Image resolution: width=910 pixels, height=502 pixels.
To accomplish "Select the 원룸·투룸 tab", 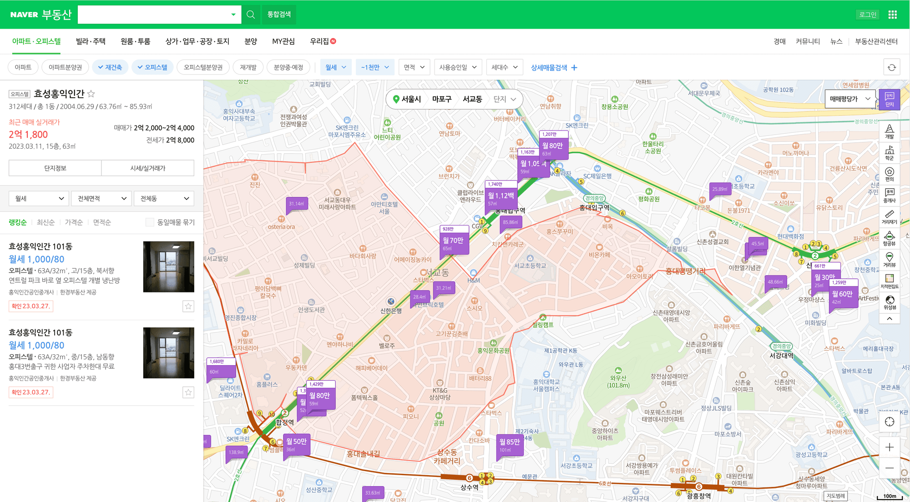I will 135,41.
